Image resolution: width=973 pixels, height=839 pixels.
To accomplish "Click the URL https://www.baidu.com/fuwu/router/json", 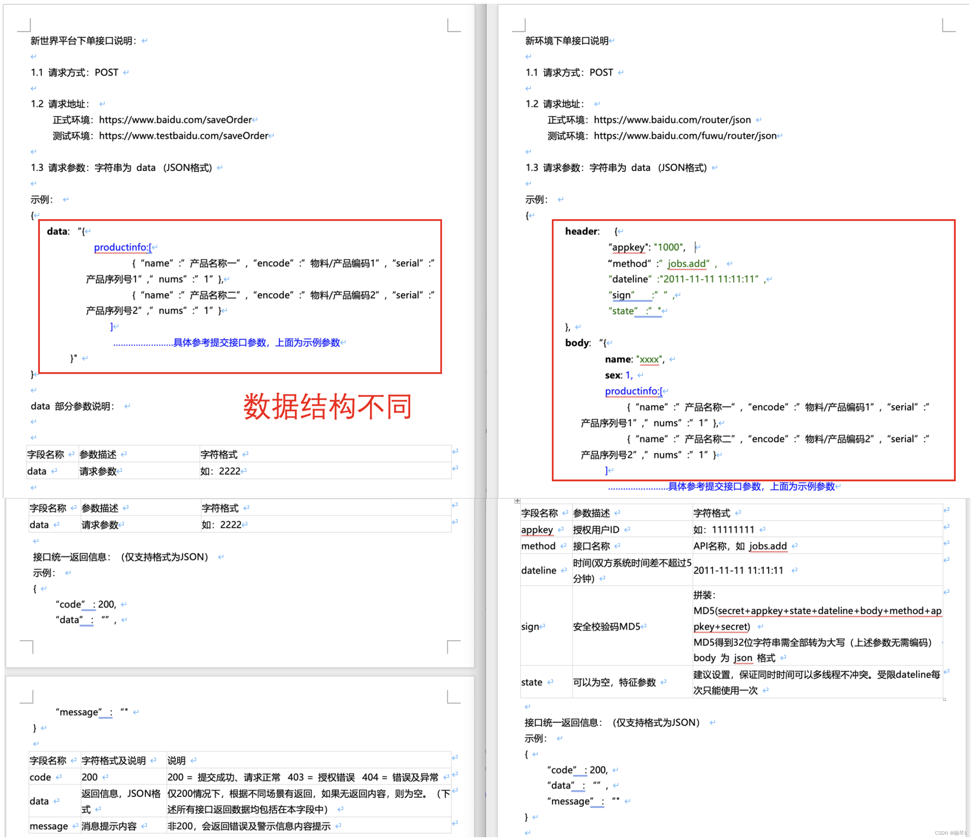I will click(685, 136).
